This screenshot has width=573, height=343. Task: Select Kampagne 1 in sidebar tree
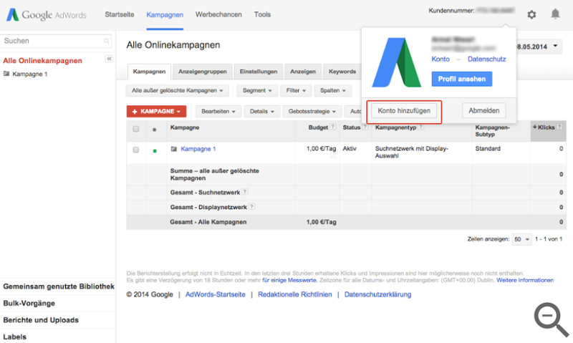click(x=29, y=74)
